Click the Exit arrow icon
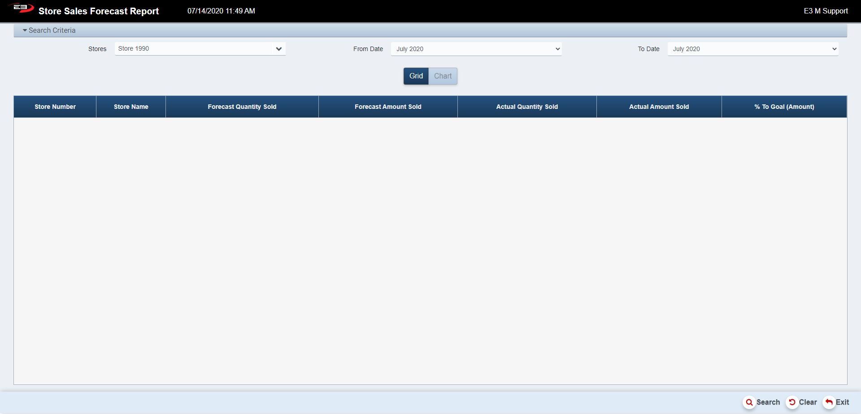The height and width of the screenshot is (414, 861). point(829,402)
